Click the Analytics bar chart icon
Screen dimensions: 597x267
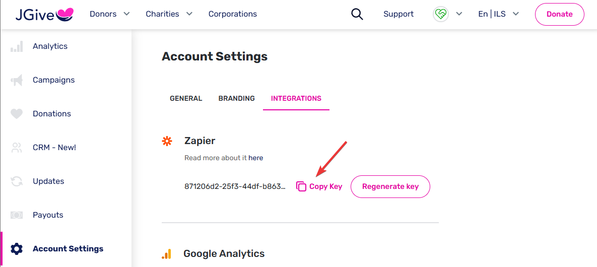[17, 46]
